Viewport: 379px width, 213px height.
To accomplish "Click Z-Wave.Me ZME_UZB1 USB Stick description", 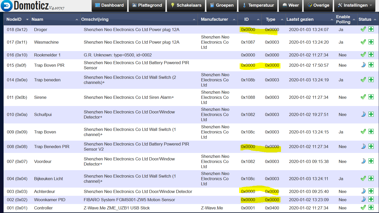I will pyautogui.click(x=116, y=208).
